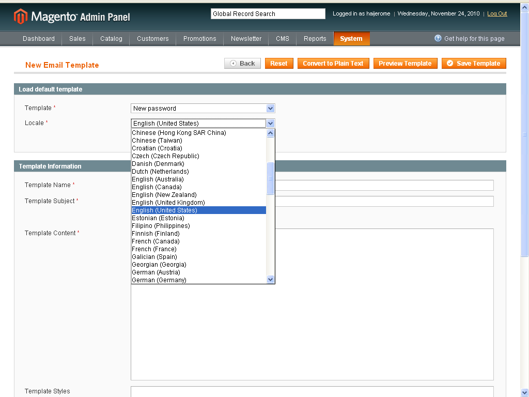Open the System menu
Screen dimensions: 529x397
pyautogui.click(x=351, y=38)
